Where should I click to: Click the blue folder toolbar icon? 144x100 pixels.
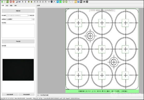(x=78, y=2)
